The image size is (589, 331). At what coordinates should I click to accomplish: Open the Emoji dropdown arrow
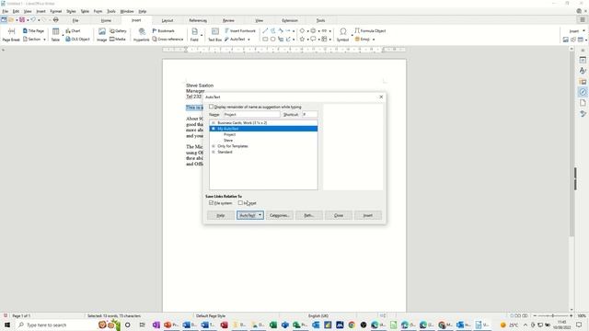coord(374,40)
